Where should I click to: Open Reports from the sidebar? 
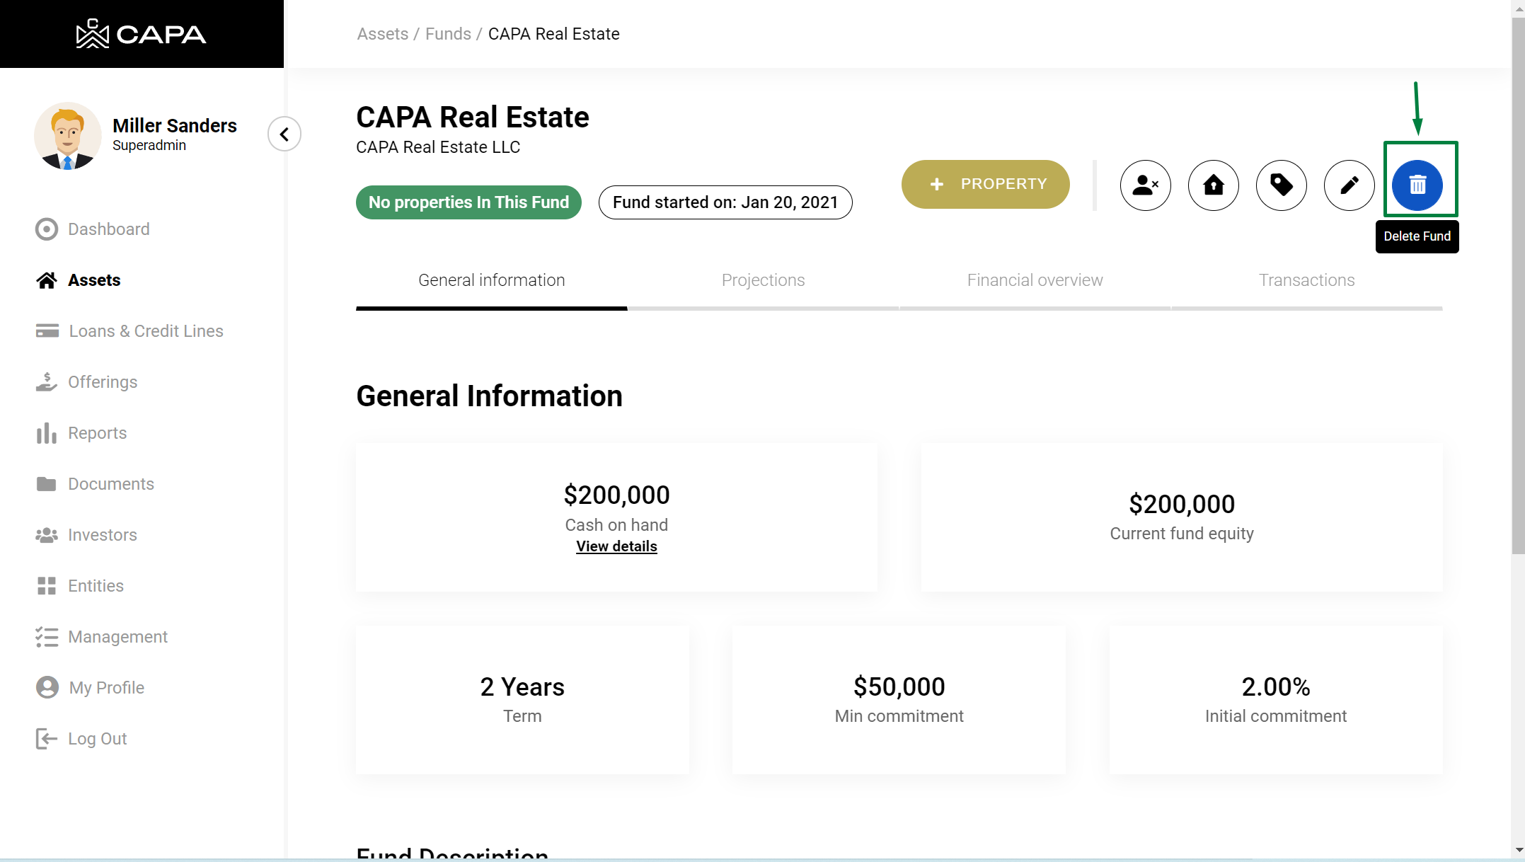coord(97,433)
